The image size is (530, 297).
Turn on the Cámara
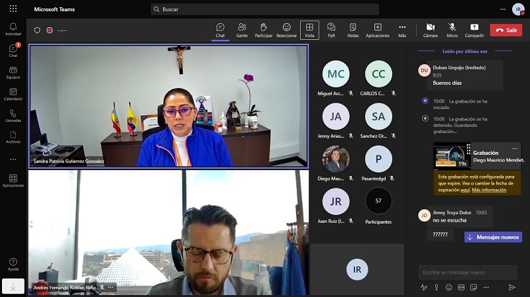[430, 30]
